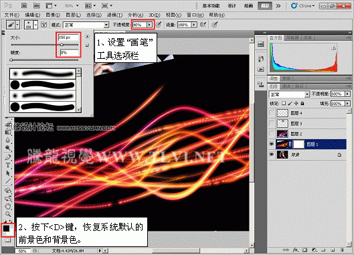This screenshot has width=354, height=255.
Task: Open brush picker flyout menu arrow
Action: coord(87,36)
